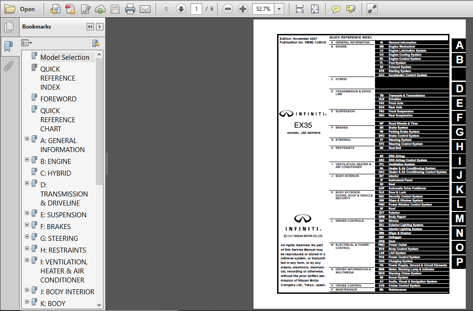Open the QUICK REFERENCE INDEX bookmark
The image size is (473, 311).
pyautogui.click(x=58, y=78)
